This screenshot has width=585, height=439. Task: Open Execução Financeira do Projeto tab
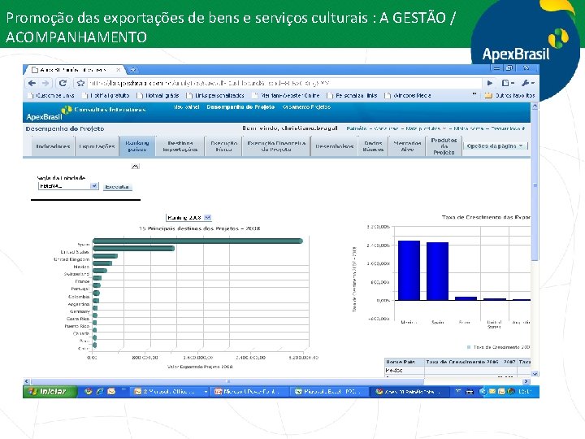(276, 146)
